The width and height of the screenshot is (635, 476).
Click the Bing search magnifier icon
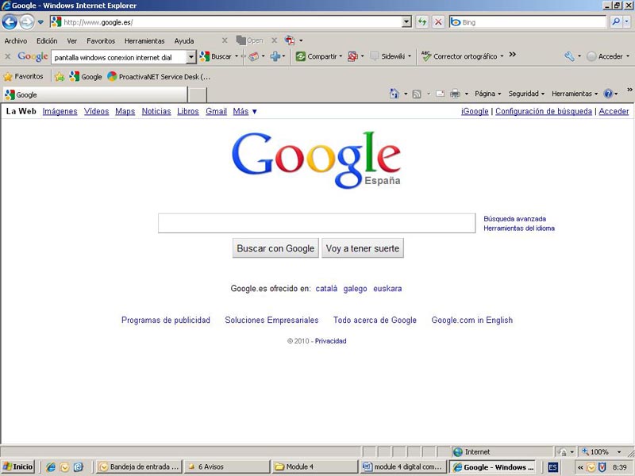[x=616, y=22]
